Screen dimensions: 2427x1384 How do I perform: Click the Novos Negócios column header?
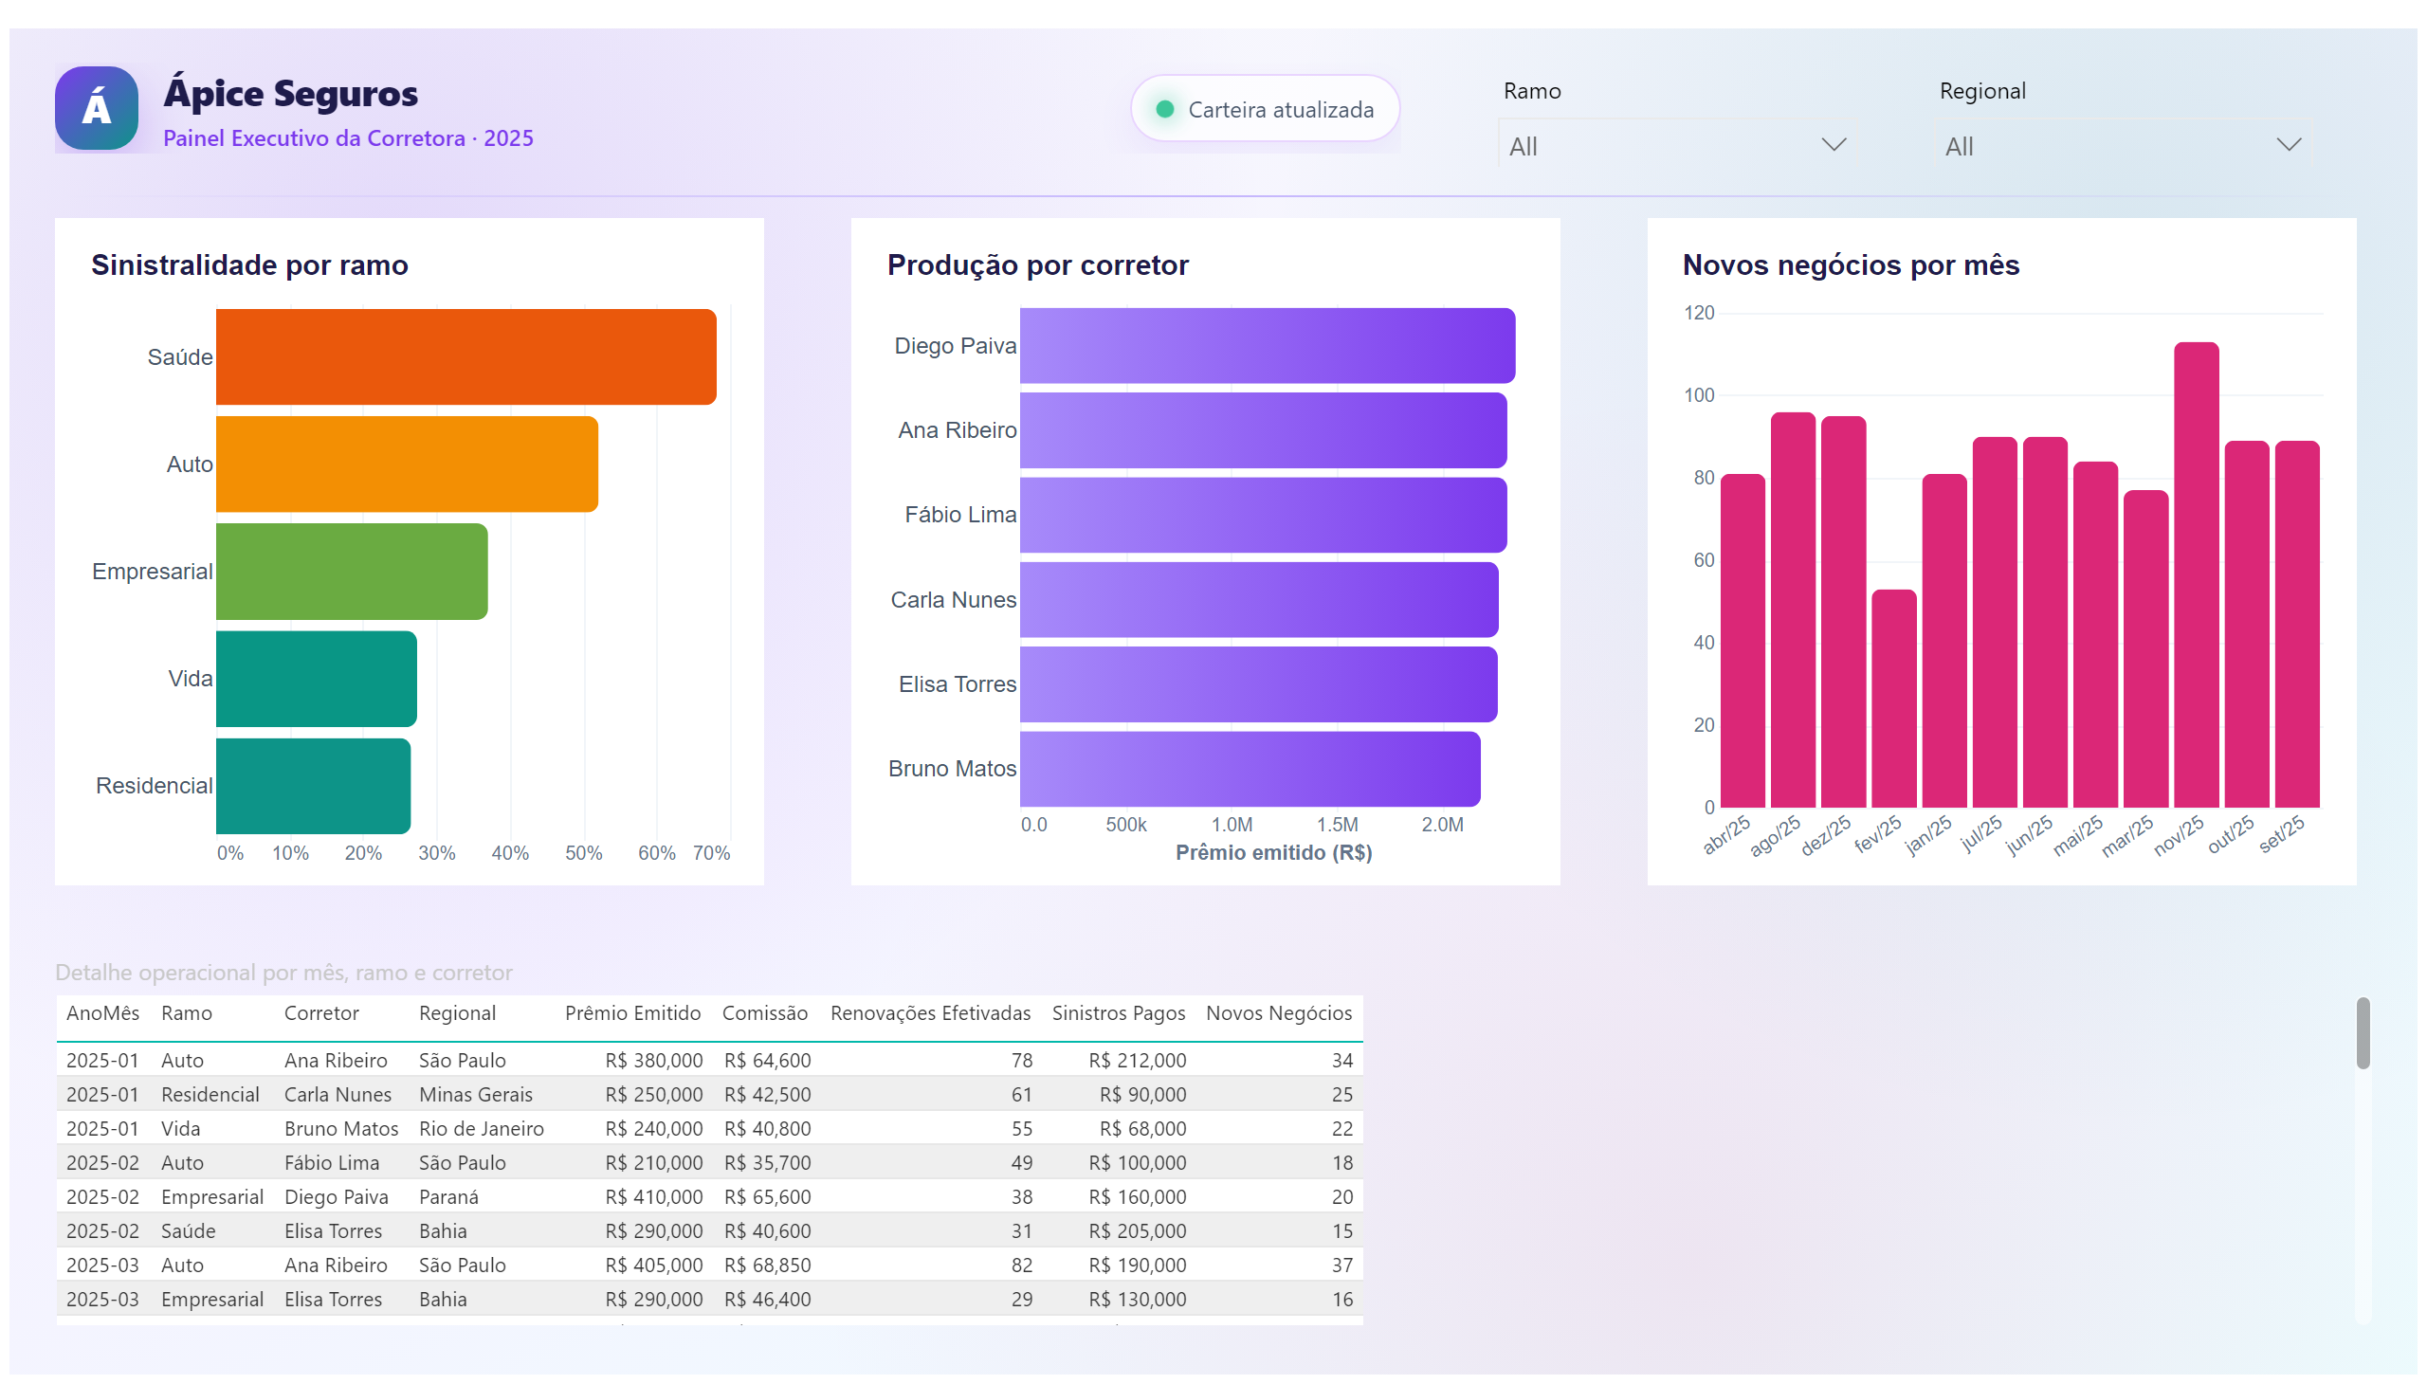tap(1278, 1013)
